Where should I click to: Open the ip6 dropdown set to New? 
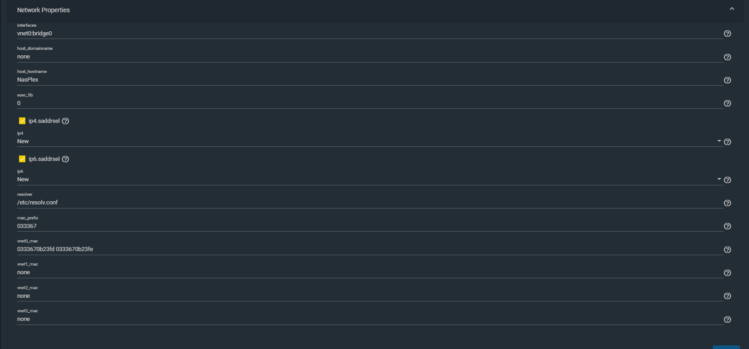pos(370,179)
